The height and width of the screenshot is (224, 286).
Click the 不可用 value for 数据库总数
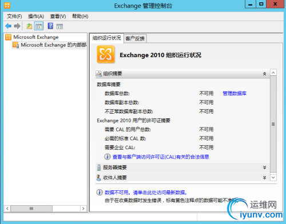point(206,93)
